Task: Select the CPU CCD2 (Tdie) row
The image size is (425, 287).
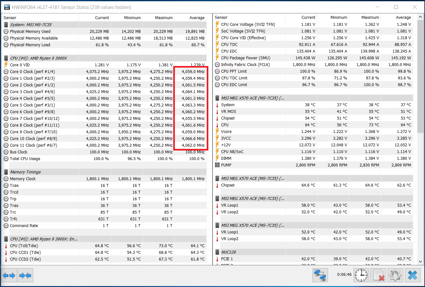Action: click(x=104, y=259)
